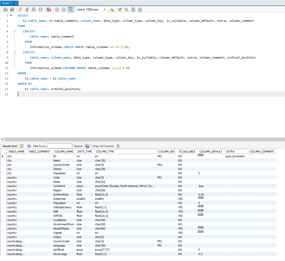The width and height of the screenshot is (285, 261).
Task: Select the LifeExpectancy cell
Action: click(x=64, y=207)
